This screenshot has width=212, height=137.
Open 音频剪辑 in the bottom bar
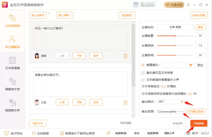pyautogui.click(x=153, y=133)
